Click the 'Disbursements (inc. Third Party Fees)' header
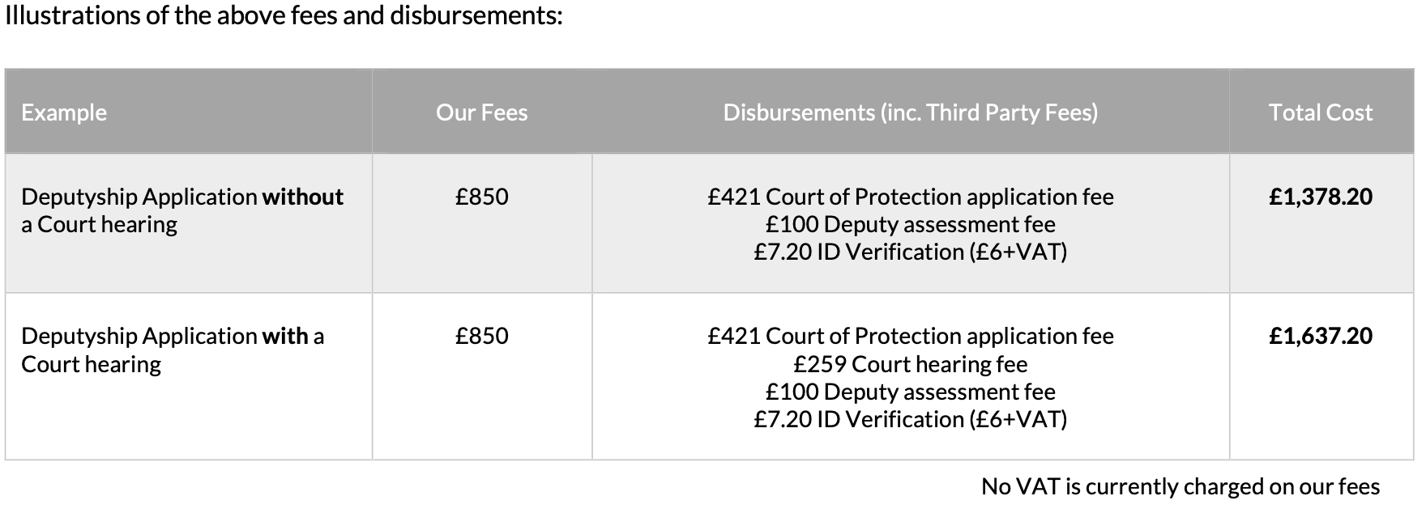The image size is (1426, 513). 911,112
